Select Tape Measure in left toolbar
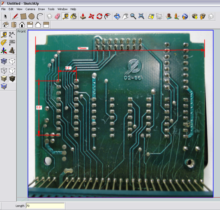The width and height of the screenshot is (220, 210). point(4,35)
